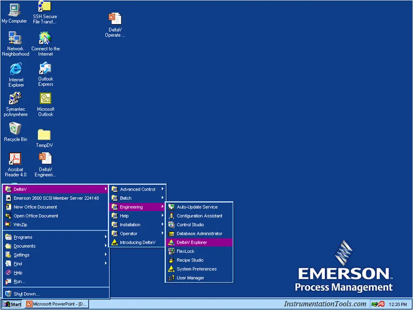Click the User Manager key icon
Screen dimensions: 413x310
[171, 278]
